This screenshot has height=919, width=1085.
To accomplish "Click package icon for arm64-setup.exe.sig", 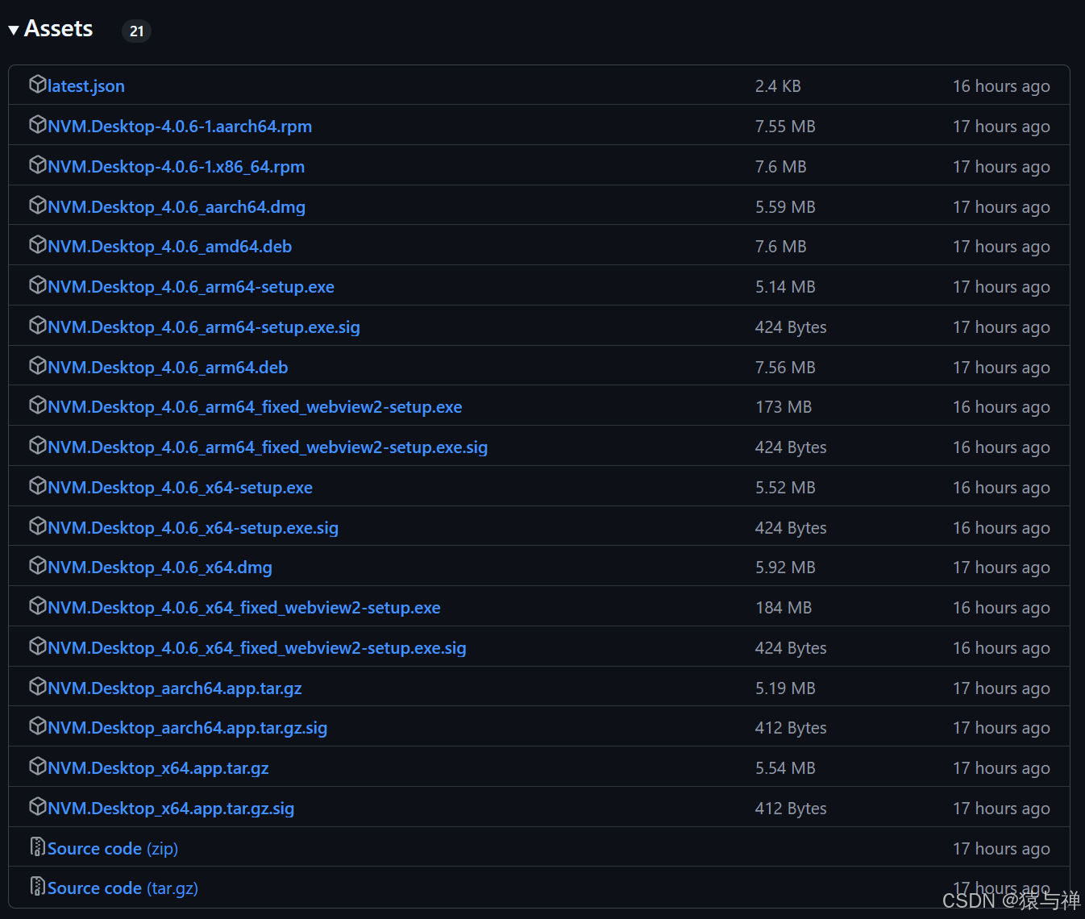I will [38, 325].
